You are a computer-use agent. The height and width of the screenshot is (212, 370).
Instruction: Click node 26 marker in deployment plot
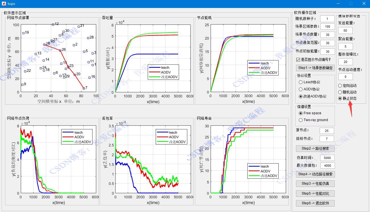point(60,50)
